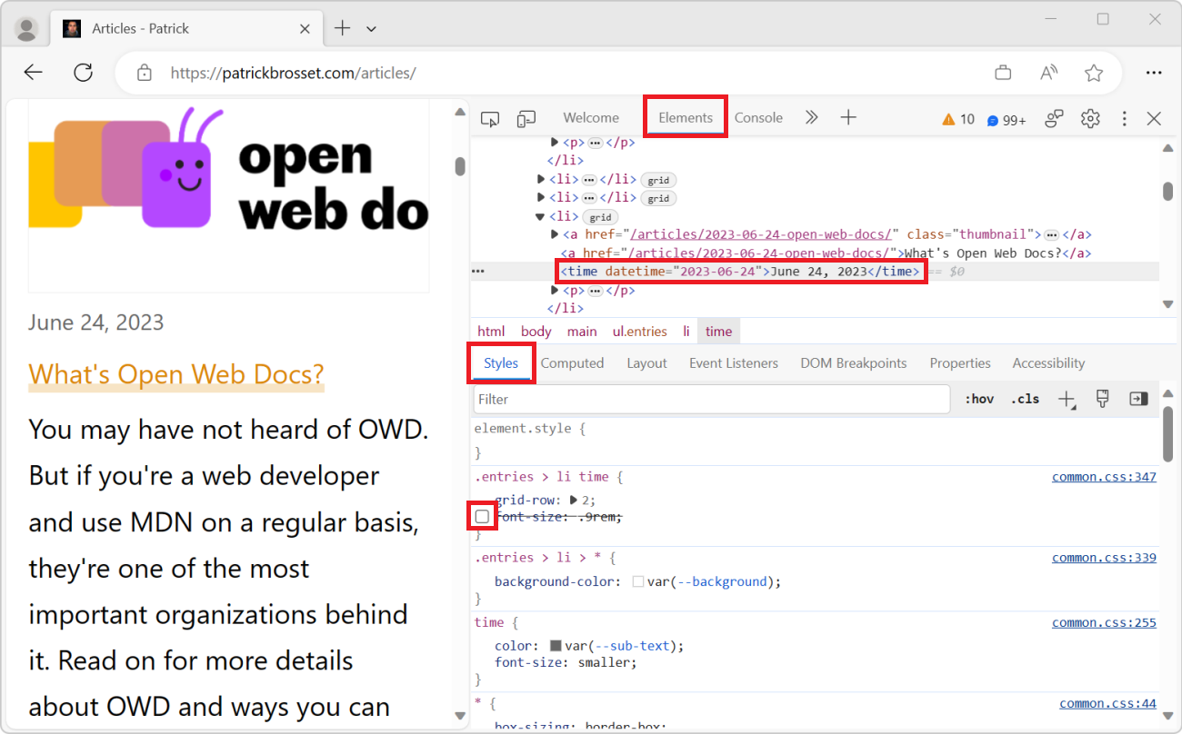Open the more tools chevron menu
The image size is (1182, 734).
click(x=811, y=117)
